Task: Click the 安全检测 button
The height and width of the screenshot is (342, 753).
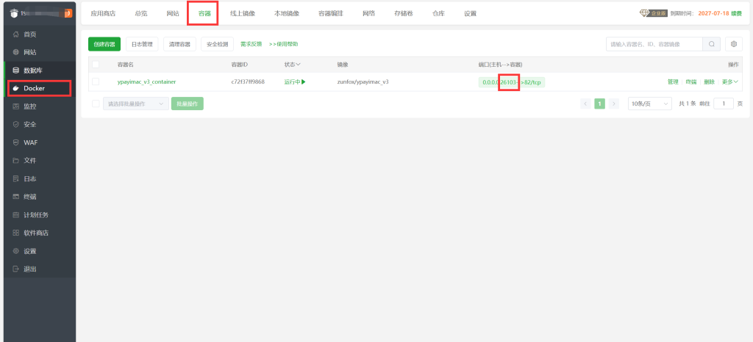Action: pyautogui.click(x=217, y=44)
